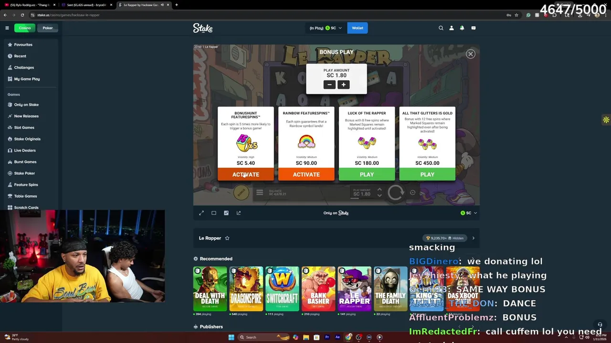This screenshot has width=611, height=343.
Task: Select New Releases in sidebar
Action: (26, 116)
